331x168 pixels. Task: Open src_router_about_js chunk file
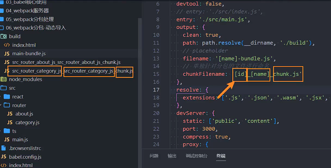pyautogui.click(x=66, y=62)
